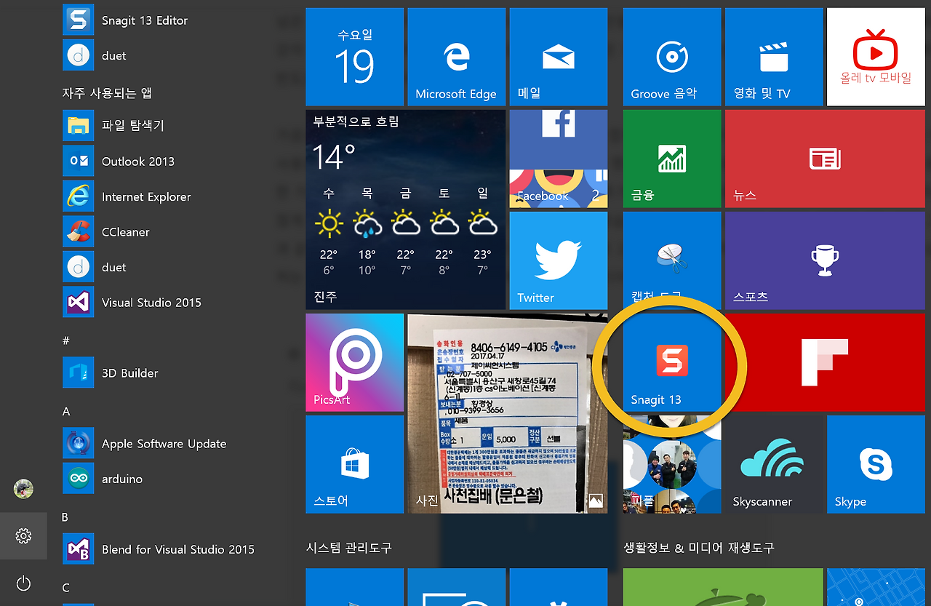
Task: Launch the 캡처 도구 snipping tool tile
Action: click(672, 260)
